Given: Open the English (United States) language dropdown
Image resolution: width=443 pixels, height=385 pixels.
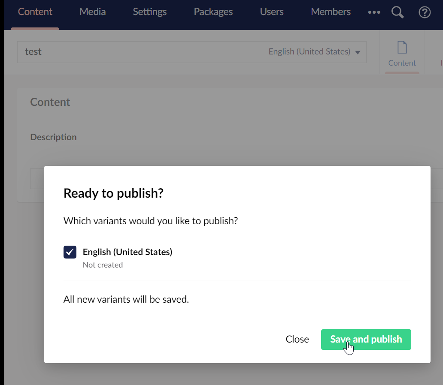Looking at the screenshot, I should point(309,51).
